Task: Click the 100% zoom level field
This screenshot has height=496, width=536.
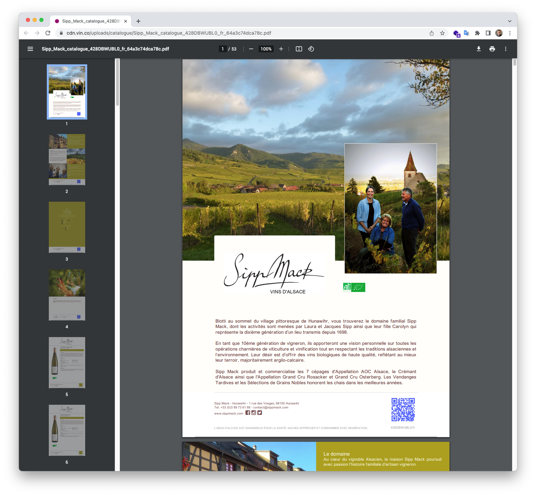Action: pos(266,49)
